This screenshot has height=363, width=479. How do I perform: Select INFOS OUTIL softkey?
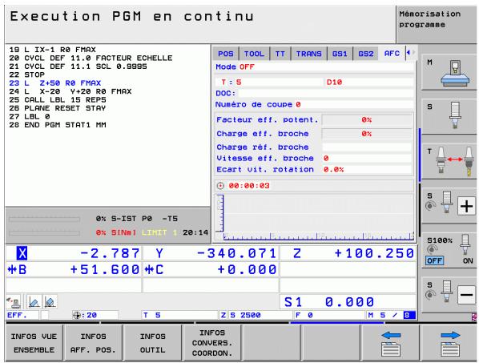pyautogui.click(x=153, y=343)
